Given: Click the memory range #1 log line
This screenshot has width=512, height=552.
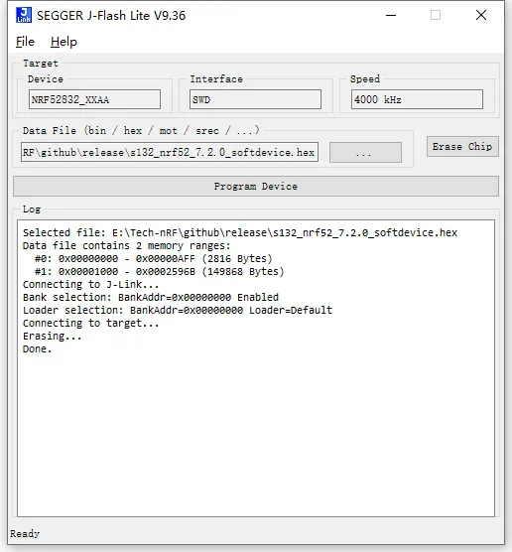Looking at the screenshot, I should (160, 271).
